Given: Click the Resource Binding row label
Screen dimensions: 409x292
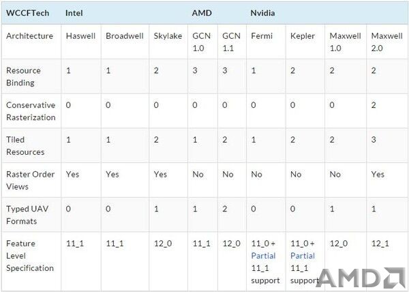Looking at the screenshot, I should [23, 76].
